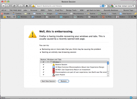
Task: Click the Restore column header
Action: point(43,60)
